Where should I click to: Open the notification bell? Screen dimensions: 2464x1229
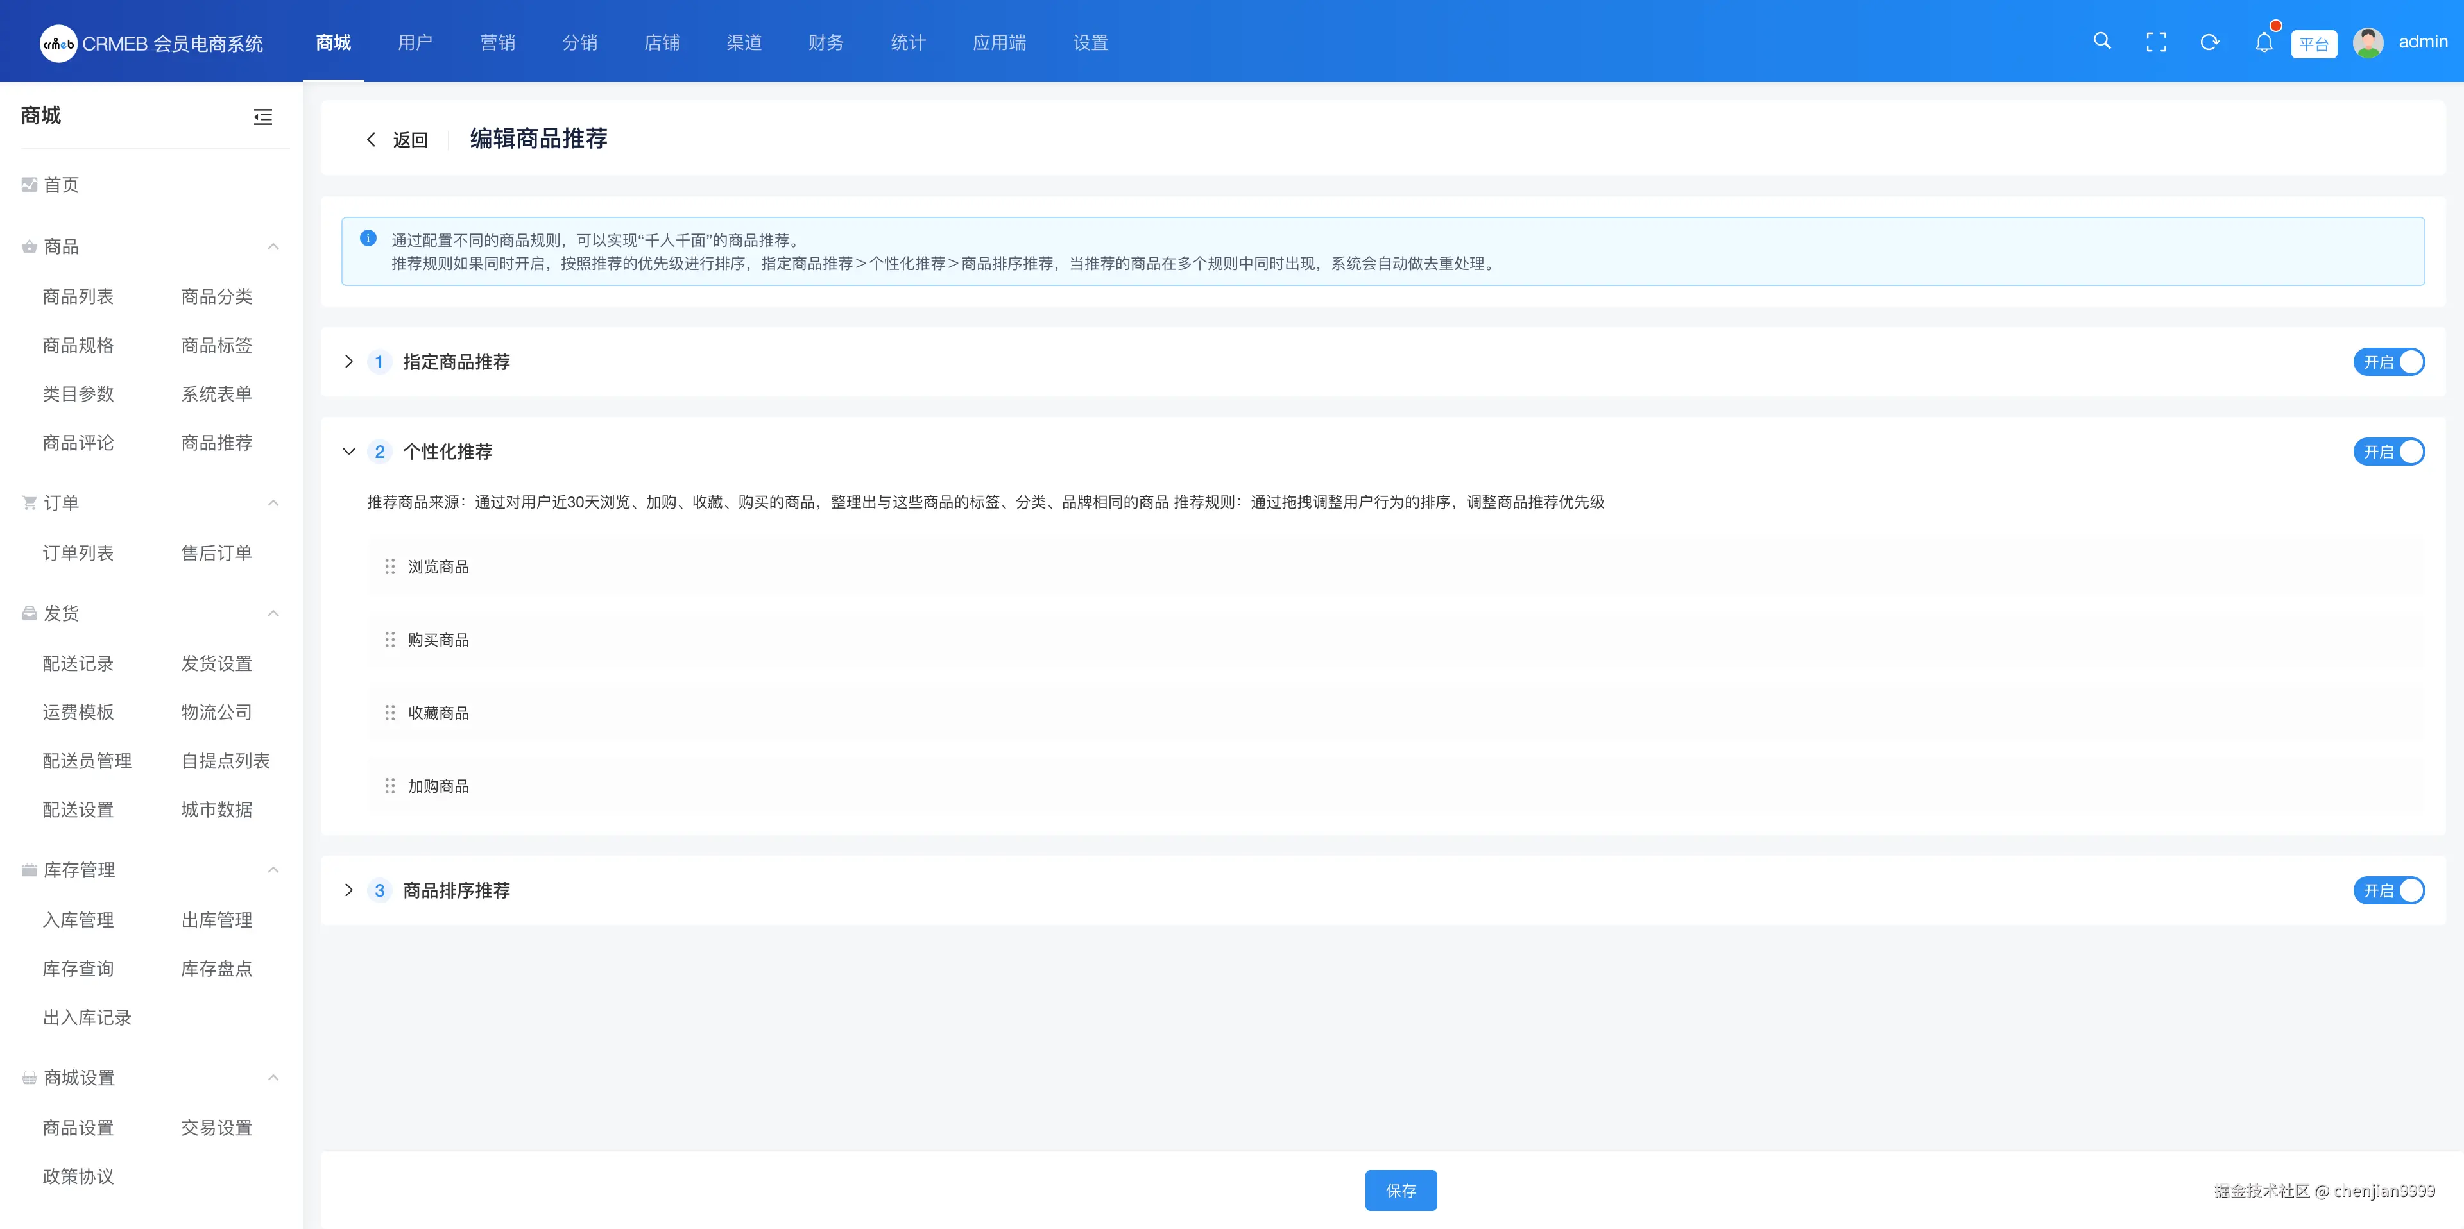(2263, 43)
